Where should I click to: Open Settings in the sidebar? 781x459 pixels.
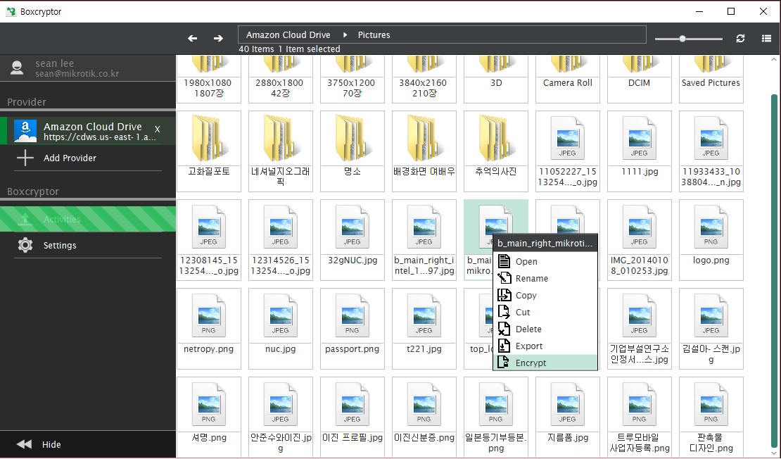pyautogui.click(x=88, y=245)
